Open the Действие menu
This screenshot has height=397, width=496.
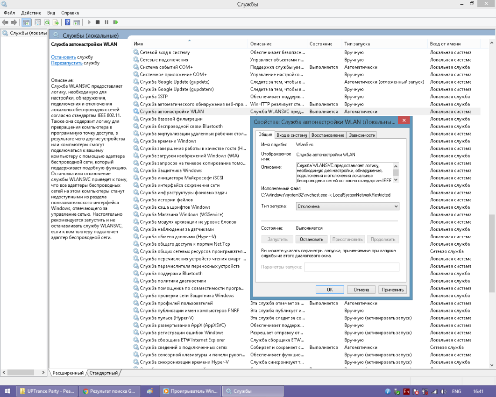[x=31, y=13]
